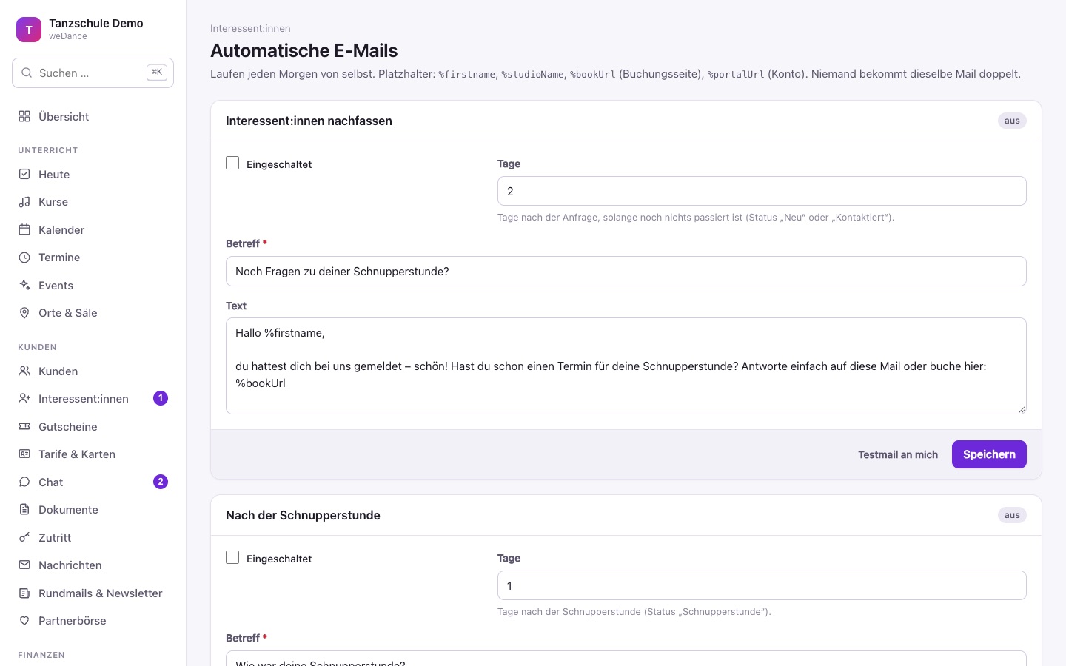Screen dimensions: 1066x666
Task: Click the Kurse music note icon
Action: click(x=24, y=202)
